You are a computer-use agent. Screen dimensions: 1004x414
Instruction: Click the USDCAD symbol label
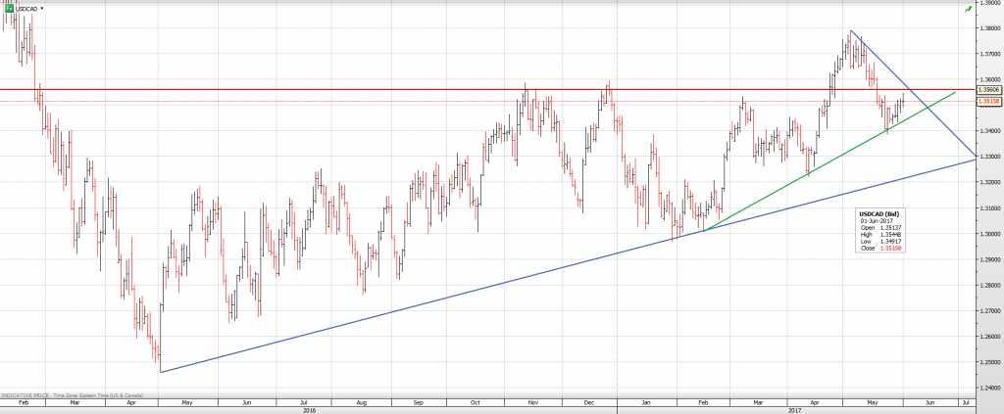click(x=26, y=8)
